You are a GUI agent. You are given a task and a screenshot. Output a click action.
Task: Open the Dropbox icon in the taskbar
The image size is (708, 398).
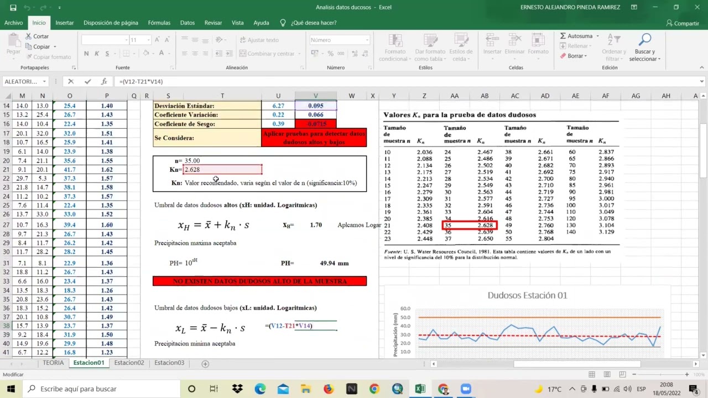[x=237, y=389]
